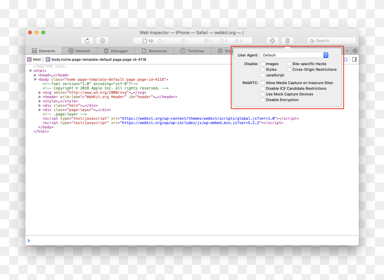Click the download web archive button
Image resolution: width=384 pixels, height=280 pixels.
tap(102, 41)
